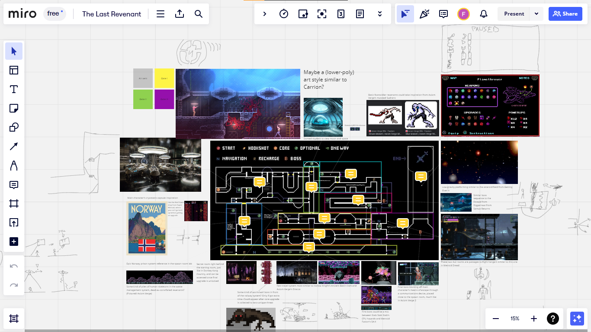Open the Notes panel icon

point(360,14)
